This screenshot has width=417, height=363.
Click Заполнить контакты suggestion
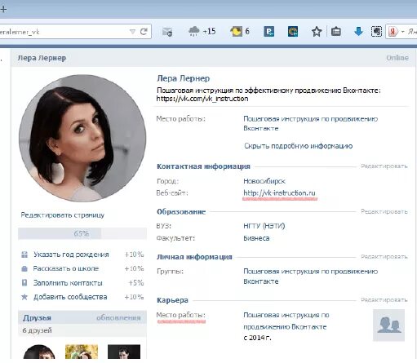(68, 283)
